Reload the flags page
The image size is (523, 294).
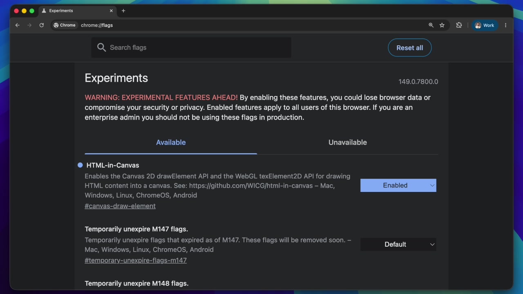click(x=42, y=25)
